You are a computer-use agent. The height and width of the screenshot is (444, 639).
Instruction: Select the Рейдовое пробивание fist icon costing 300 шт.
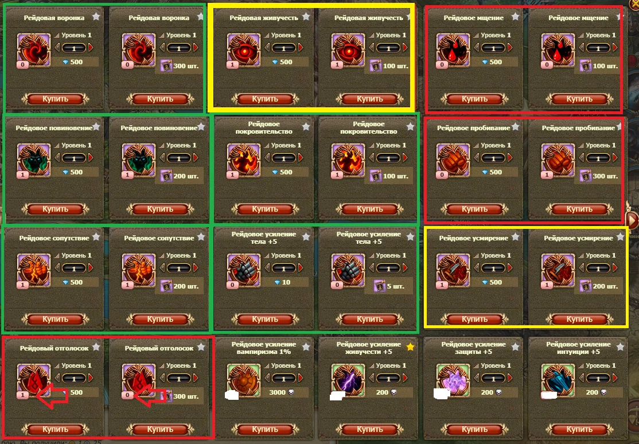pyautogui.click(x=558, y=160)
